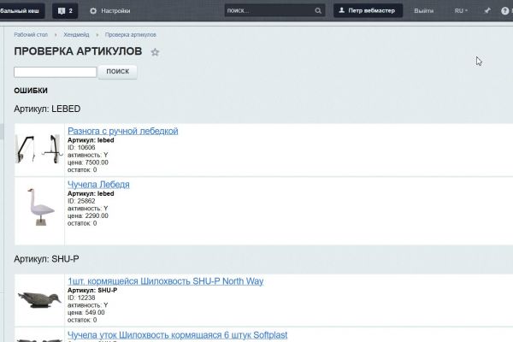Select text цена: 2290.00

point(88,216)
